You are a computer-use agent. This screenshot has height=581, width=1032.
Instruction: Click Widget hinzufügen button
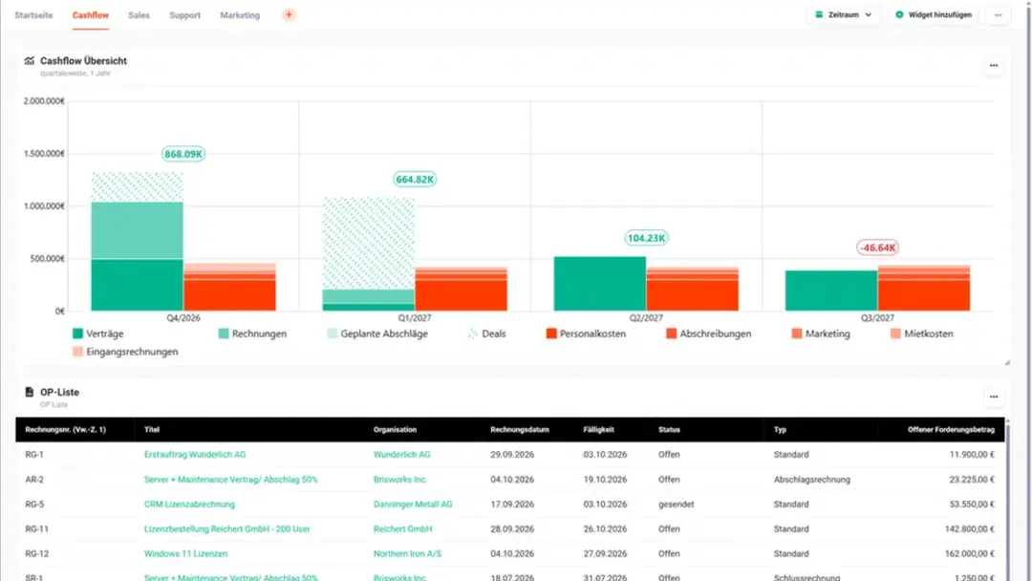(x=934, y=14)
